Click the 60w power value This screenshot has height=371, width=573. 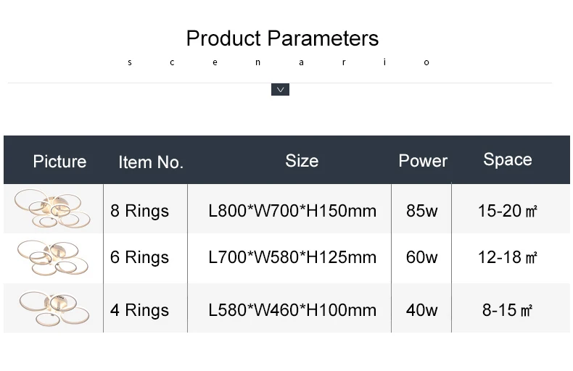[x=422, y=257]
